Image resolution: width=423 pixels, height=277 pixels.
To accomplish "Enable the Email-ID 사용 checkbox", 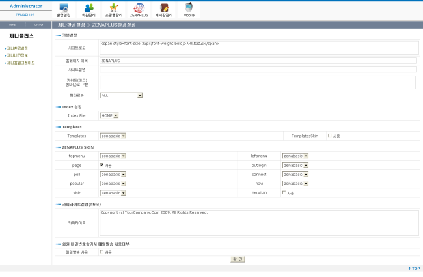I will (x=284, y=193).
